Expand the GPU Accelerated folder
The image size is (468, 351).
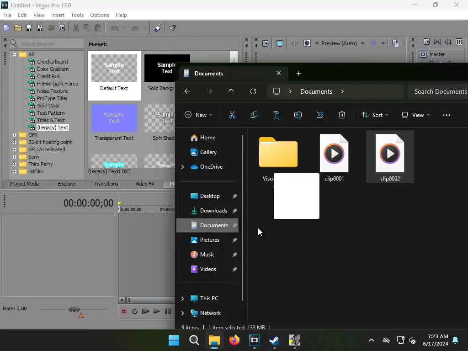[14, 149]
